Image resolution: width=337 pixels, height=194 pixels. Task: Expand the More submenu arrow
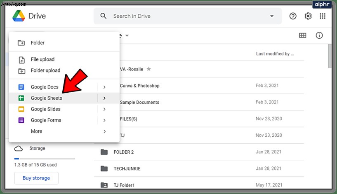coord(104,131)
